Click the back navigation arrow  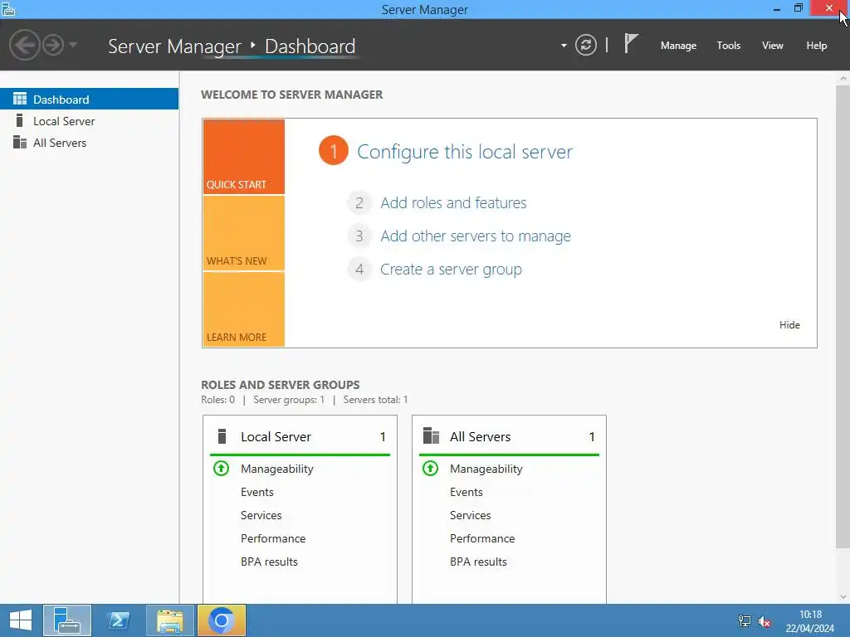tap(25, 45)
